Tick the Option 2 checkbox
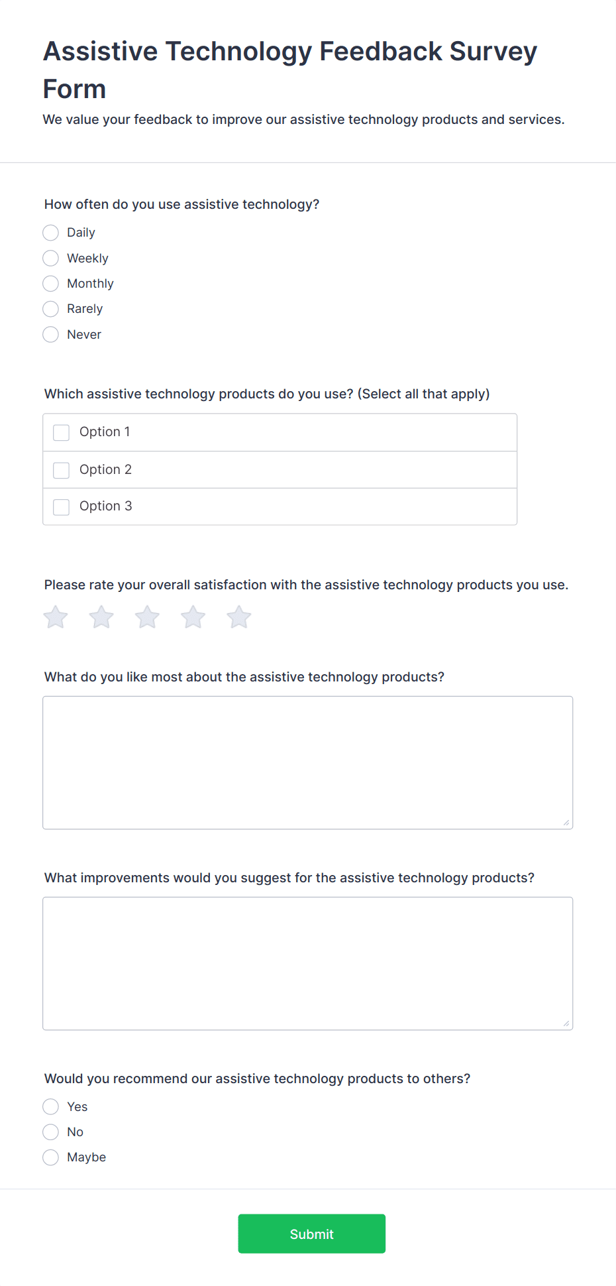616x1286 pixels. coord(62,470)
